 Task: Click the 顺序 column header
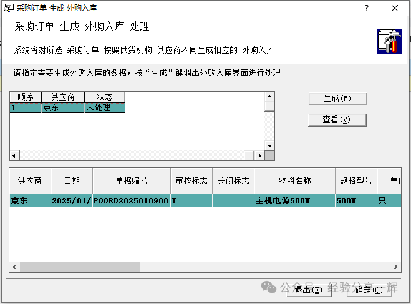pos(25,97)
